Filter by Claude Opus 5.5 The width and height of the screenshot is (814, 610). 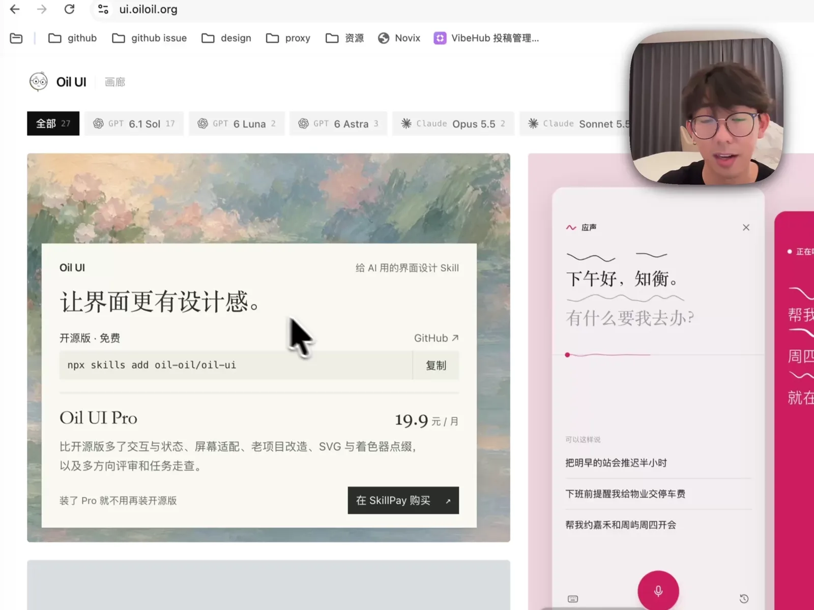point(453,124)
